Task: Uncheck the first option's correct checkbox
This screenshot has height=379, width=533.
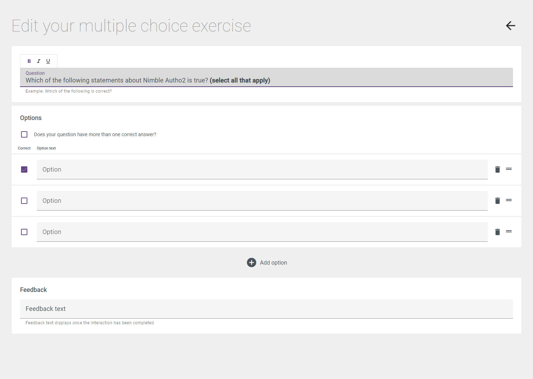Action: (24, 169)
